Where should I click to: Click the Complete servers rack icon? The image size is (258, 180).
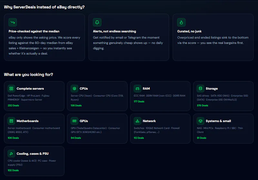point(11,88)
